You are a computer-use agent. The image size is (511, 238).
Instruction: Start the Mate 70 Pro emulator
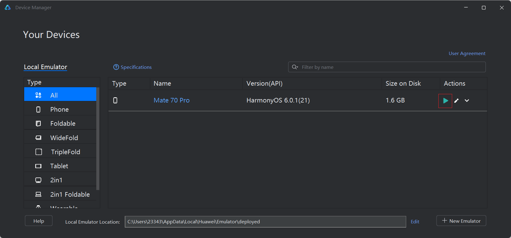445,101
